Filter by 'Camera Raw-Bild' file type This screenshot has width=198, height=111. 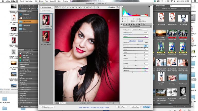pyautogui.click(x=24, y=70)
